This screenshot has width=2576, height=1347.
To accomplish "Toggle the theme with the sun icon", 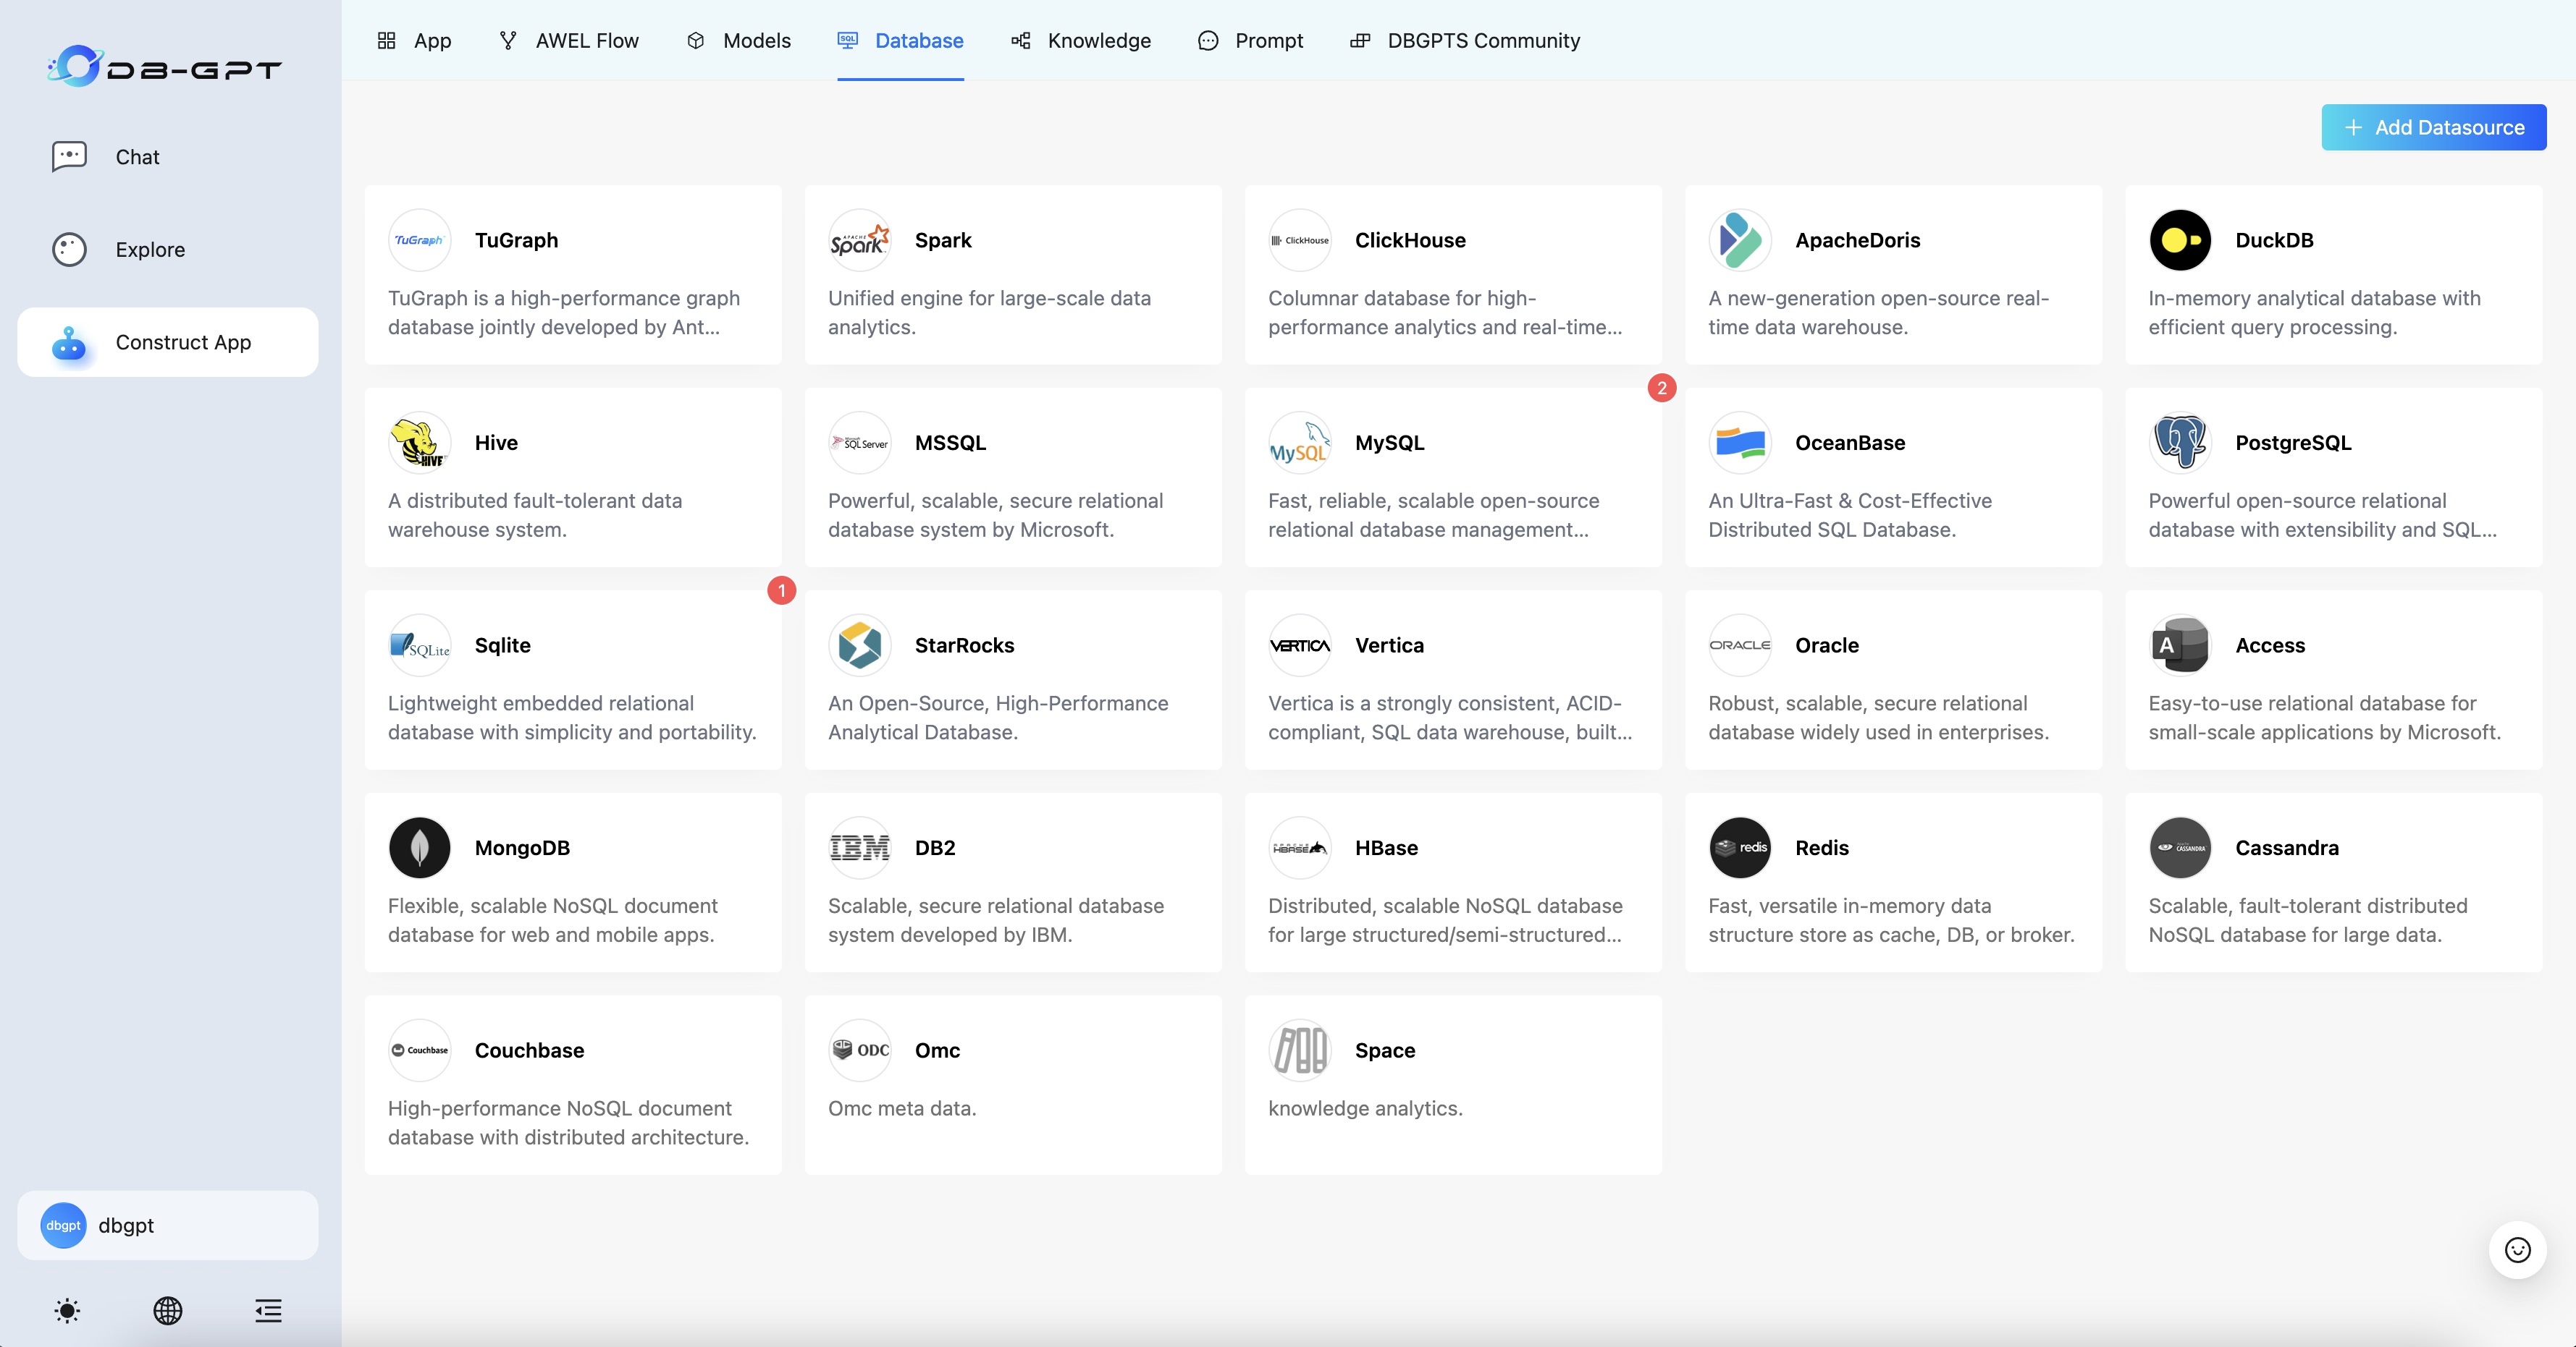I will (66, 1311).
